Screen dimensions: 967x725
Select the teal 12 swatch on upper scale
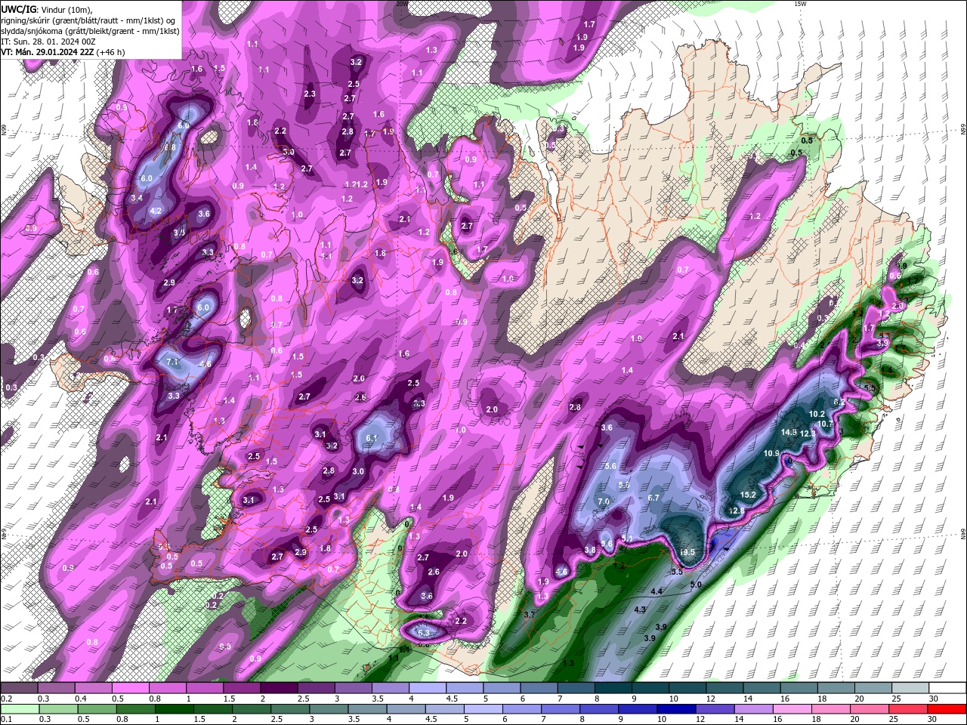pos(724,688)
